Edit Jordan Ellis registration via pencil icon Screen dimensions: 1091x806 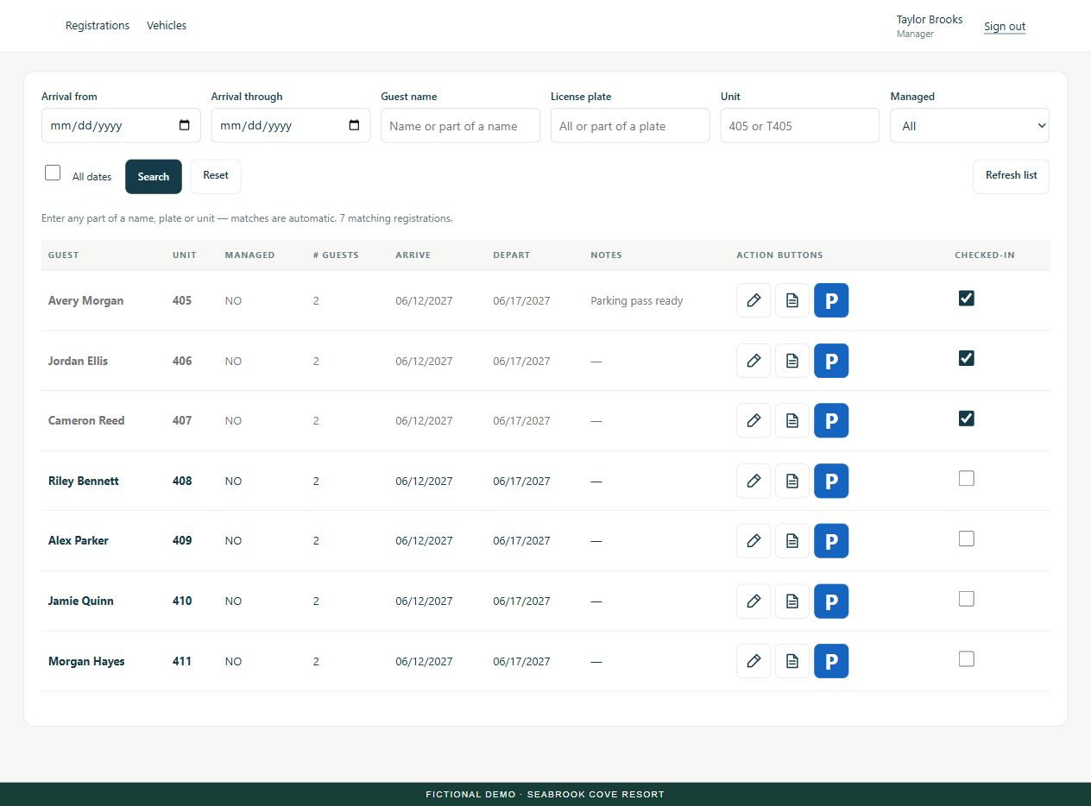[x=754, y=361]
